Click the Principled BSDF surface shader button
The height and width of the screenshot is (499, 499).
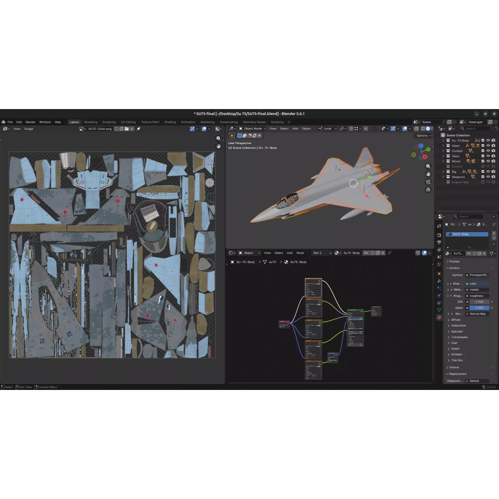(x=477, y=275)
